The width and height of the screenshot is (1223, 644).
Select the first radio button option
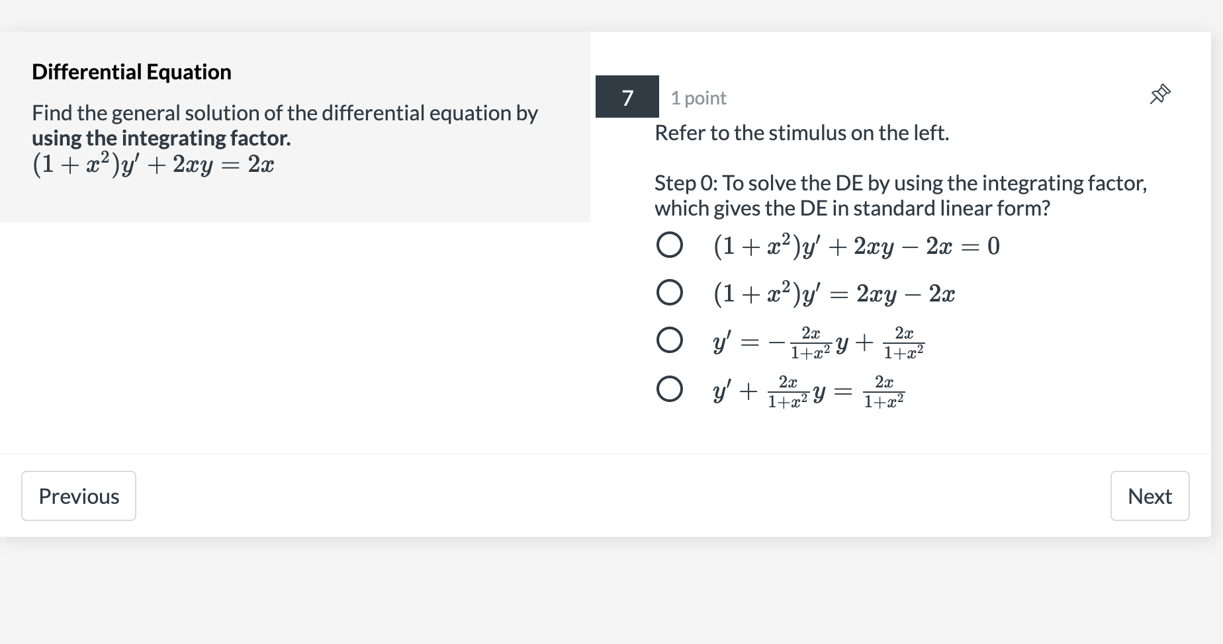click(x=670, y=245)
